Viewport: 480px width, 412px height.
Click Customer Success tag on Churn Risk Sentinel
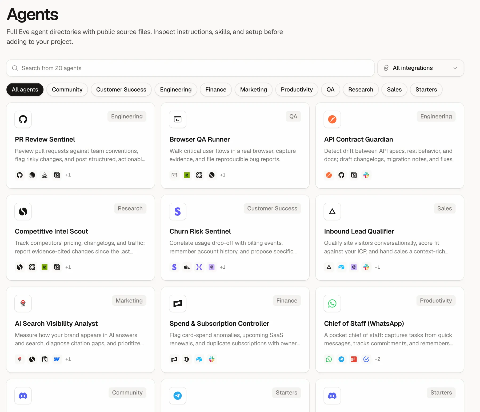[x=272, y=208]
